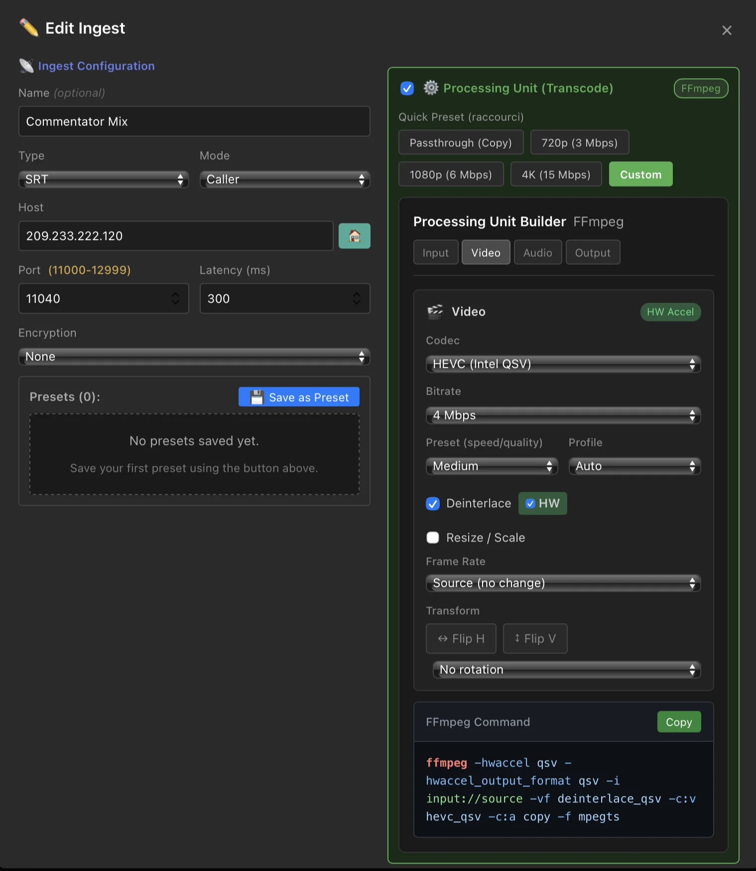Image resolution: width=756 pixels, height=871 pixels.
Task: Open the Codec dropdown showing HEVC (Intel QSV)
Action: 563,364
